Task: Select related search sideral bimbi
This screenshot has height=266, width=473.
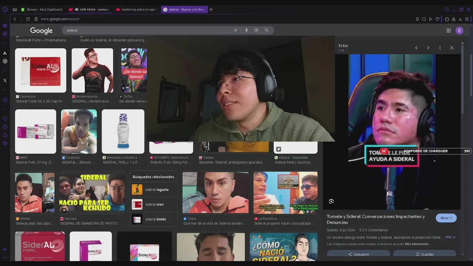Action: click(153, 219)
